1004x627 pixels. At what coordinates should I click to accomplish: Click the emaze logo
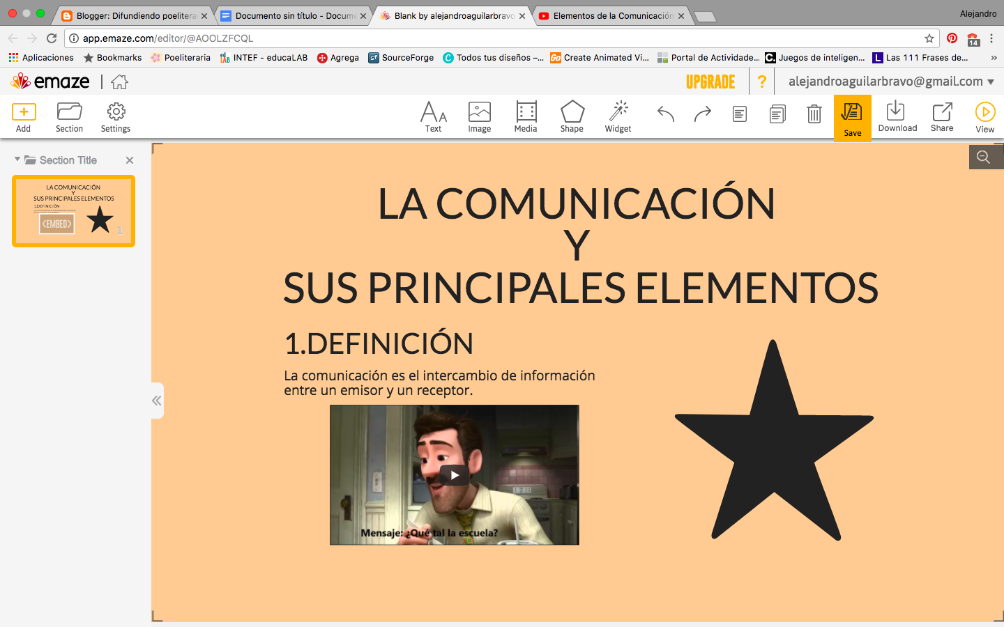tap(50, 82)
